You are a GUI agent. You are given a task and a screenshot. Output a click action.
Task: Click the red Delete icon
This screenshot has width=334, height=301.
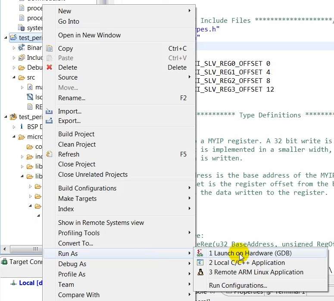(x=50, y=68)
